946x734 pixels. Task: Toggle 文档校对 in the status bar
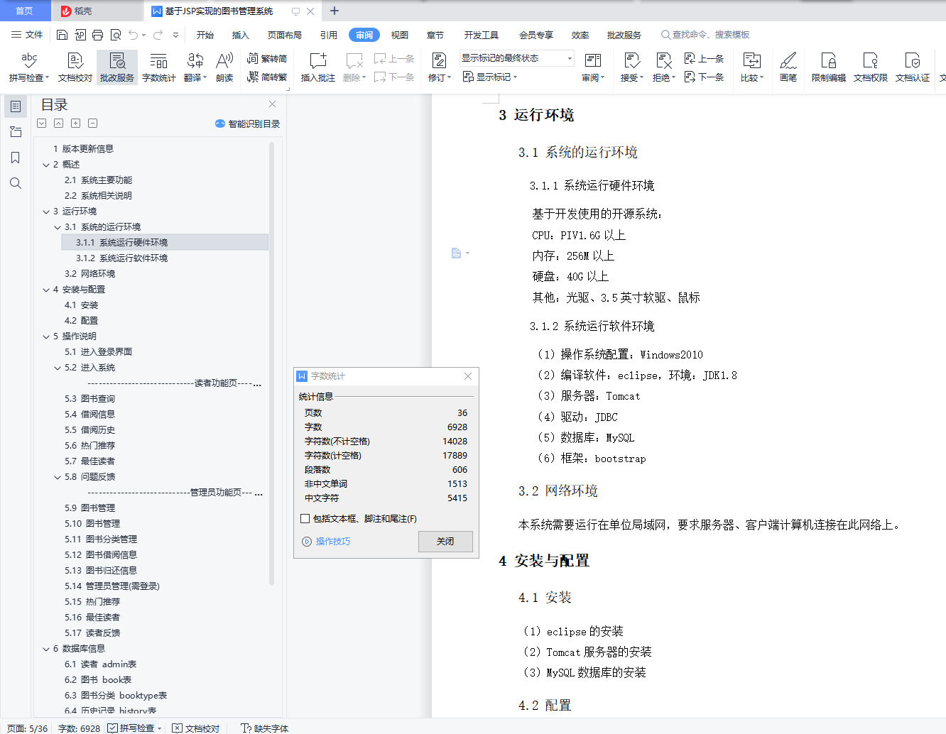click(196, 728)
